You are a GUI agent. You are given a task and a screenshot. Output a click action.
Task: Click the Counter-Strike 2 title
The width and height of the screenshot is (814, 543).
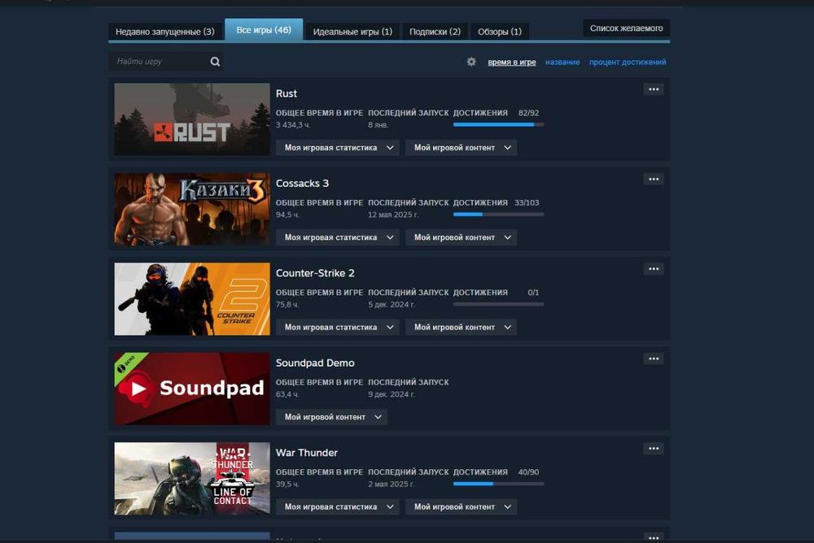pyautogui.click(x=315, y=273)
